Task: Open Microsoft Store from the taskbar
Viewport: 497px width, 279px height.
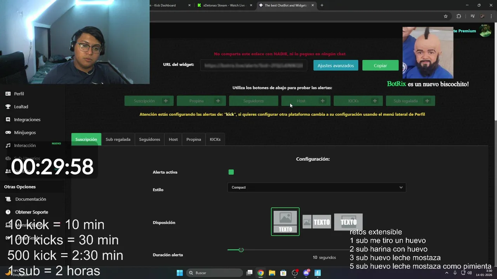Action: (283, 273)
